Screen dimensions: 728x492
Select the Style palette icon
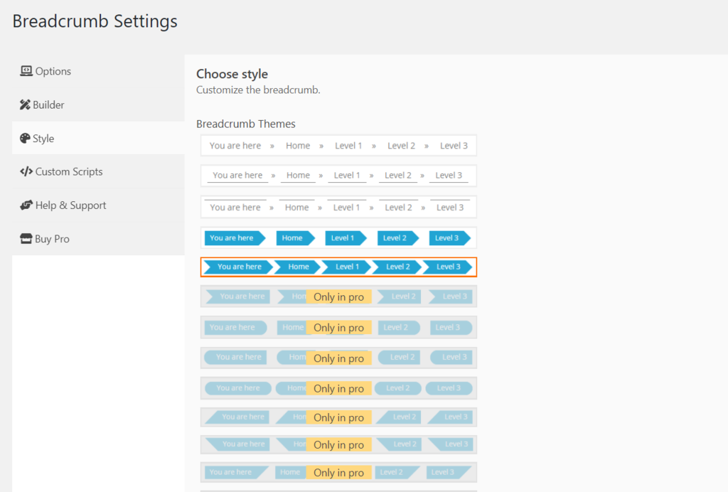[x=24, y=138]
